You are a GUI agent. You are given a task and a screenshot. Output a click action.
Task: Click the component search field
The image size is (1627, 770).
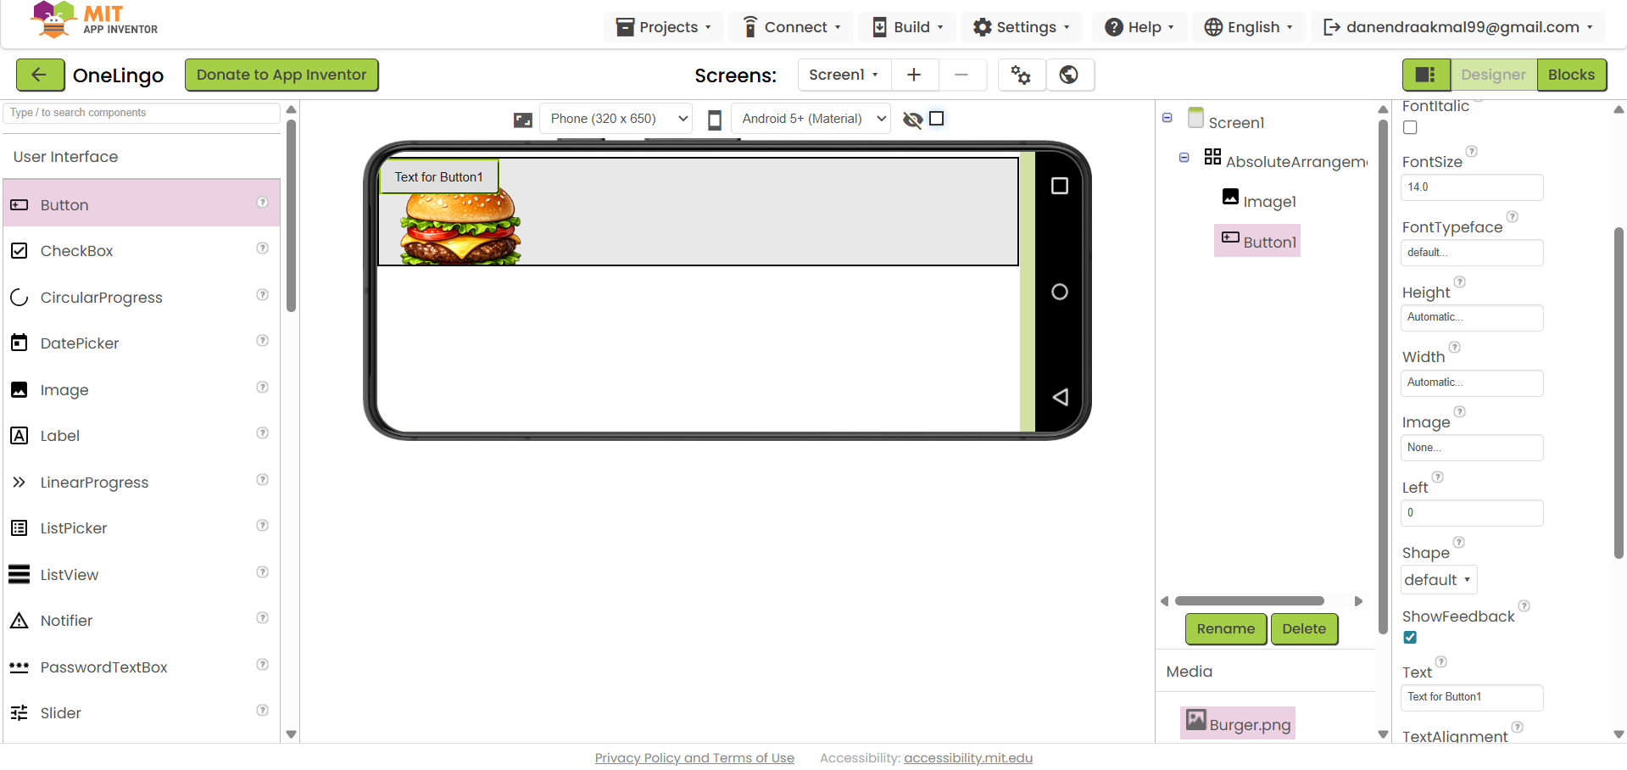coord(142,113)
